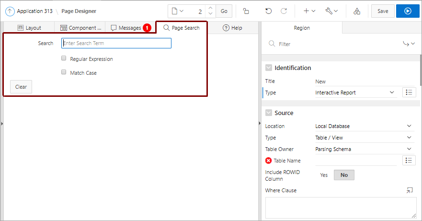The image size is (422, 221).
Task: Click the red Messages count badge
Action: [x=147, y=28]
